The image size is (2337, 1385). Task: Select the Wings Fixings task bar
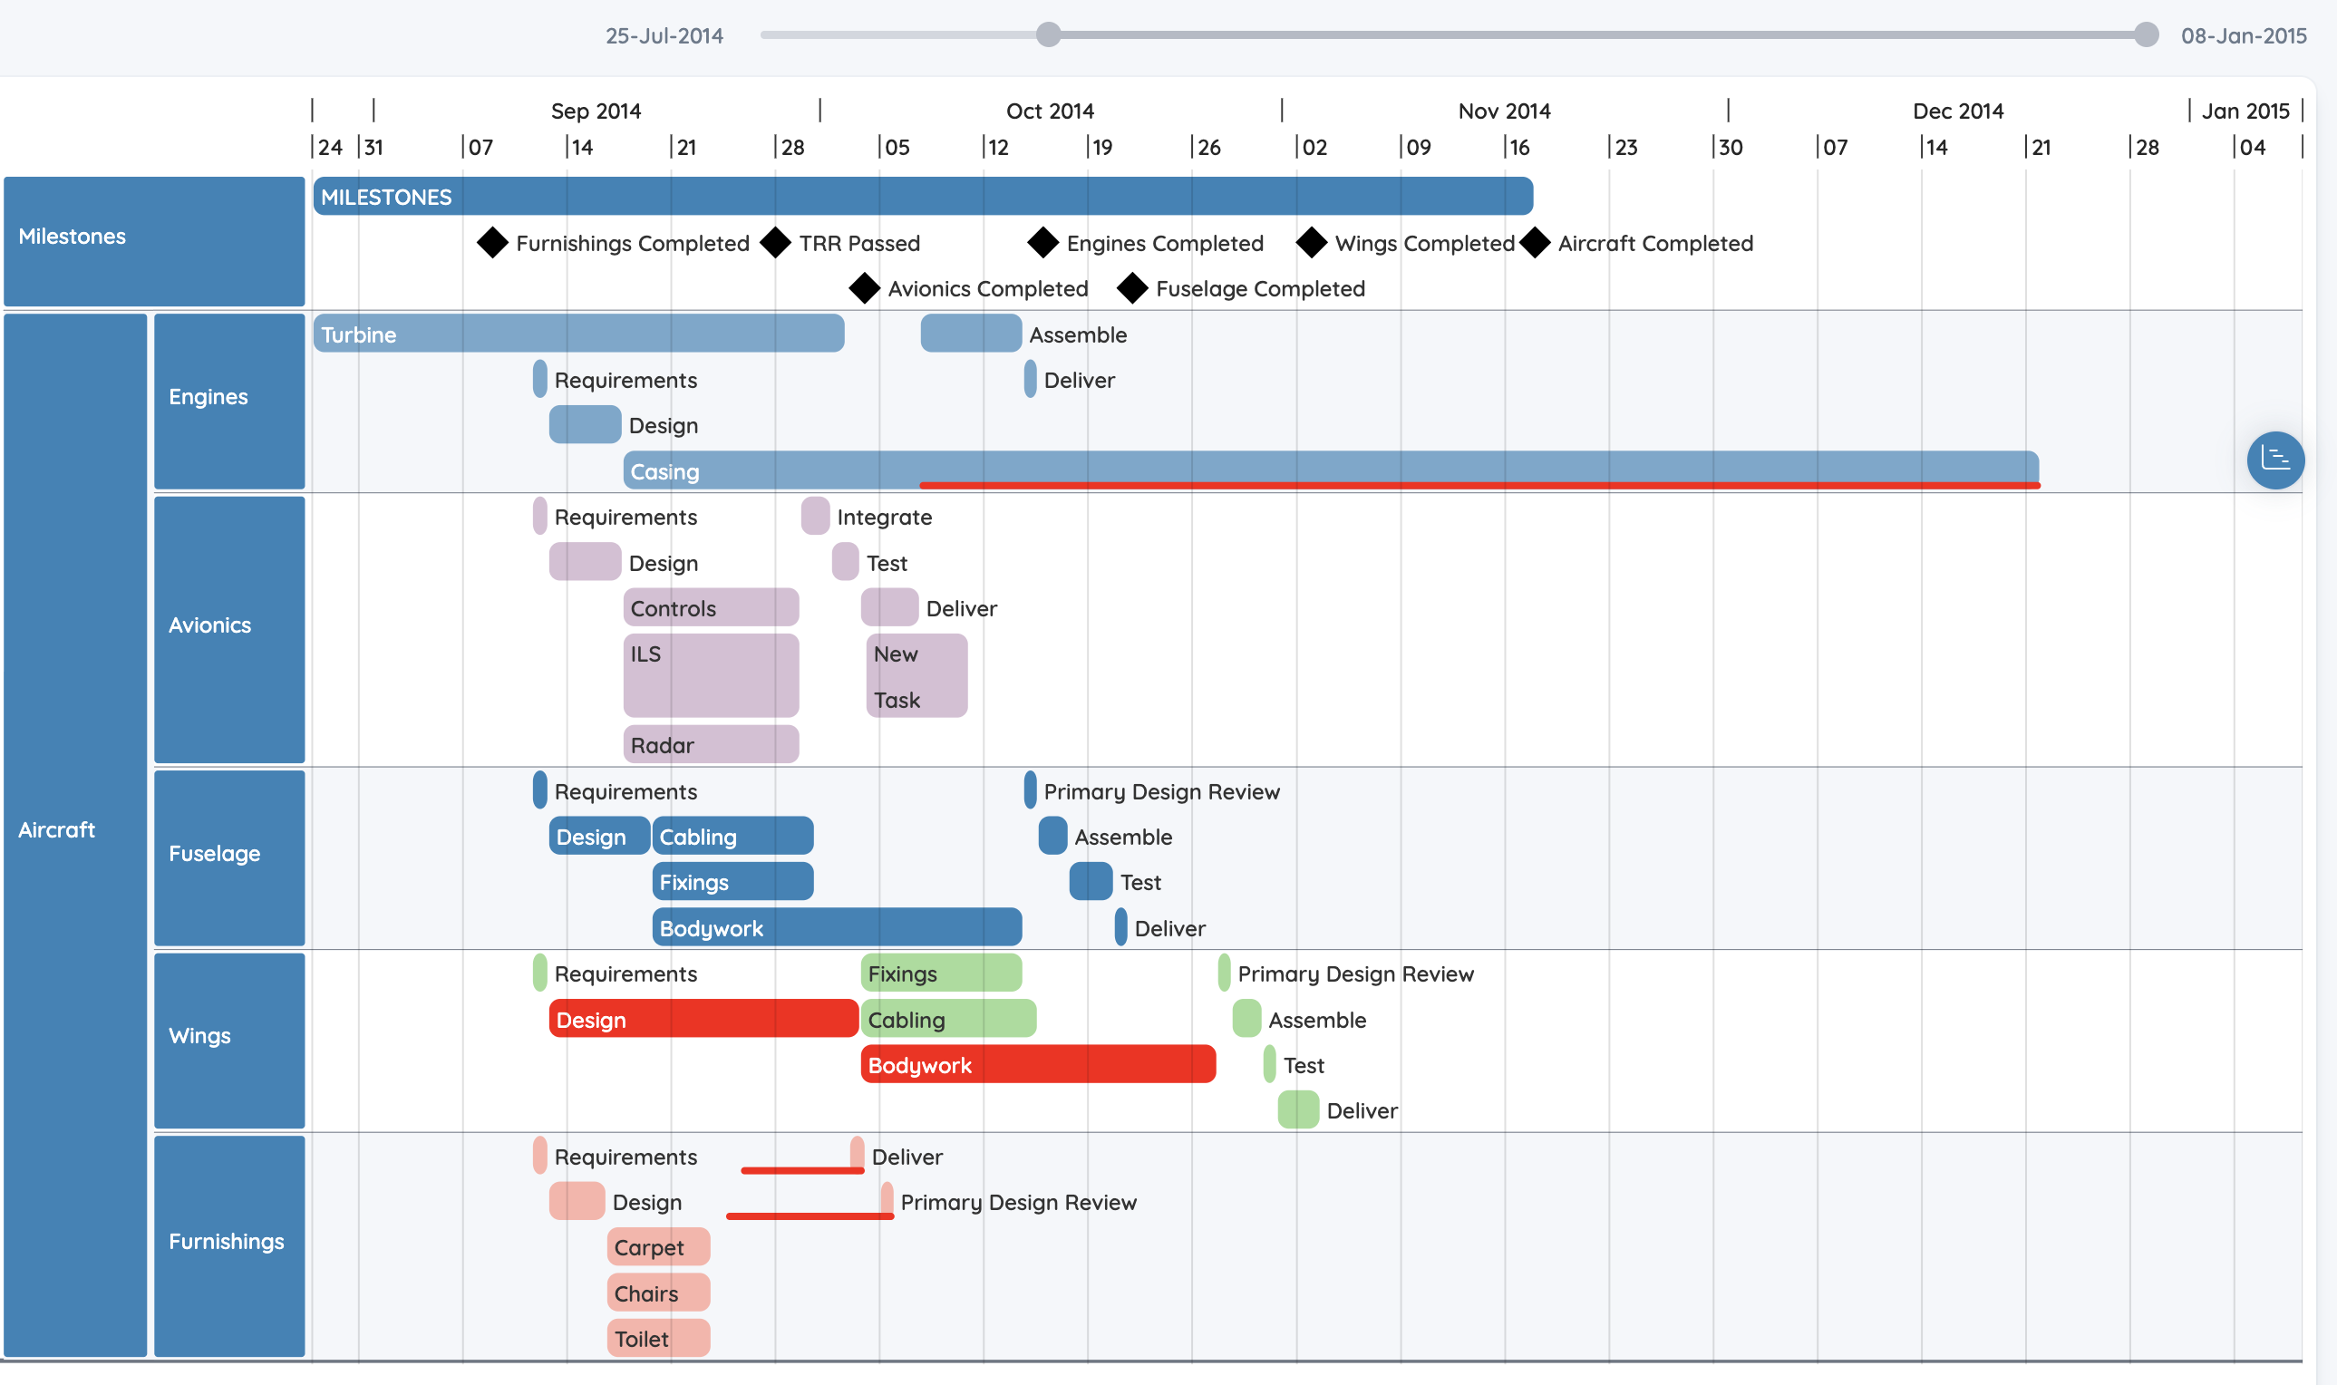pos(941,973)
